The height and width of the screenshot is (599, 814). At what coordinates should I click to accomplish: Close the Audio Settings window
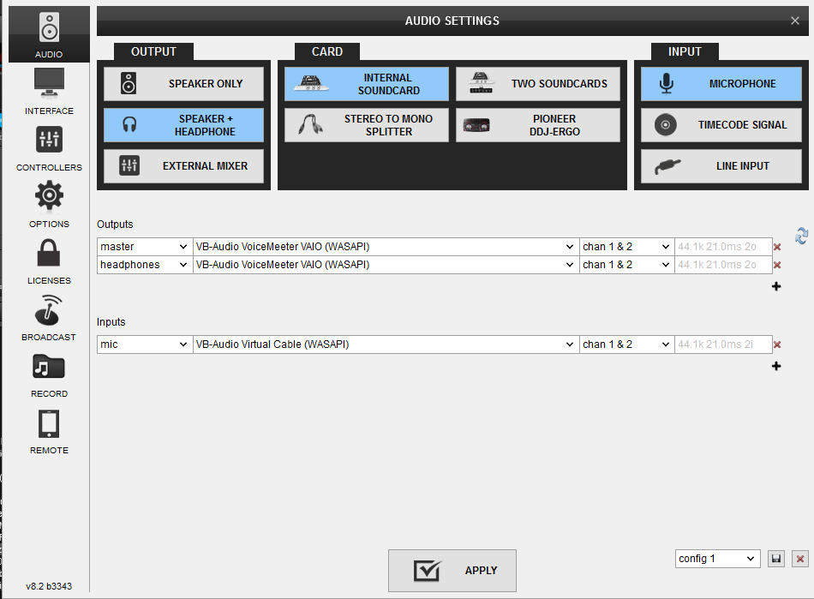pos(795,21)
